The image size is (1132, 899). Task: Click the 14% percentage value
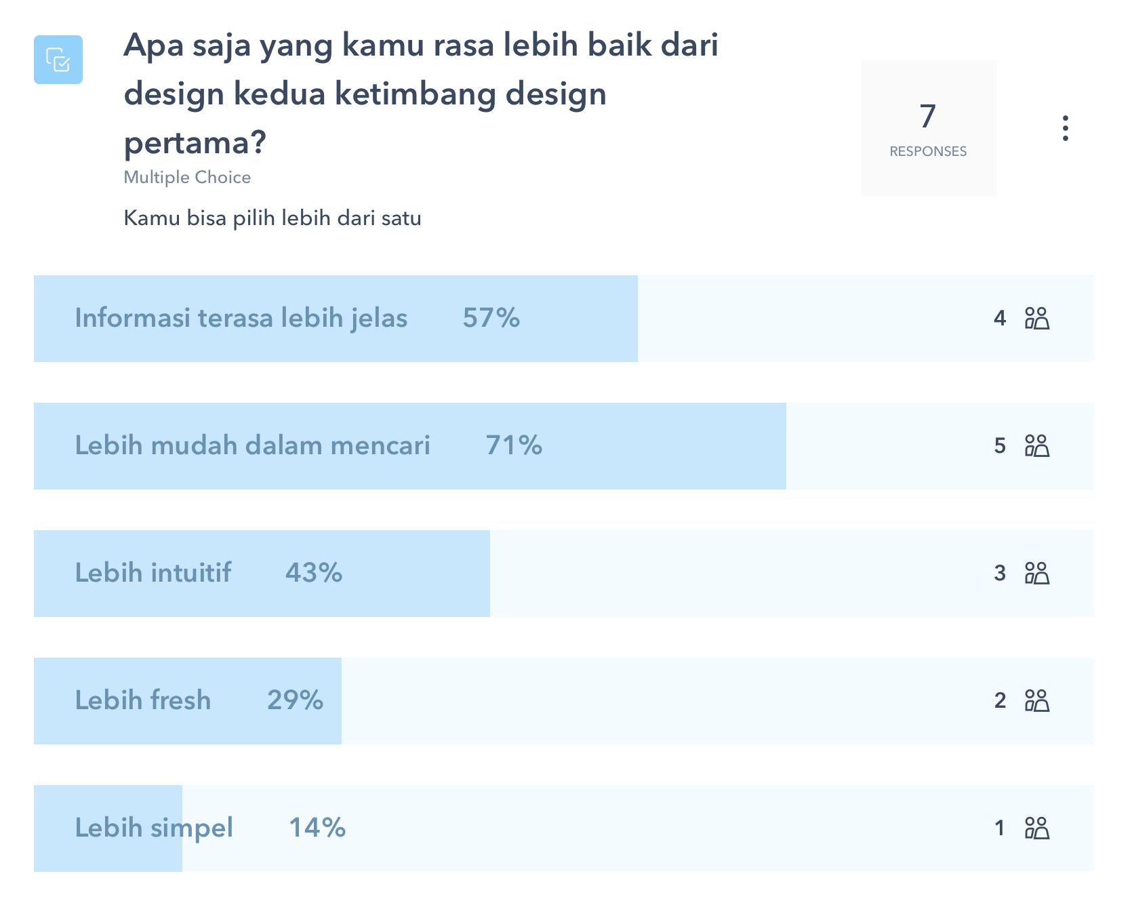(317, 828)
